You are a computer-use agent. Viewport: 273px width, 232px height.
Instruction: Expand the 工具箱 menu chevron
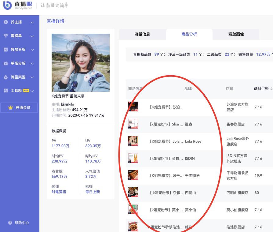pos(32,91)
